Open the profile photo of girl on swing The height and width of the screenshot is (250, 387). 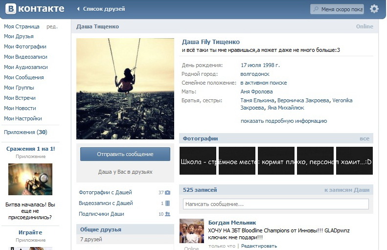coord(125,89)
